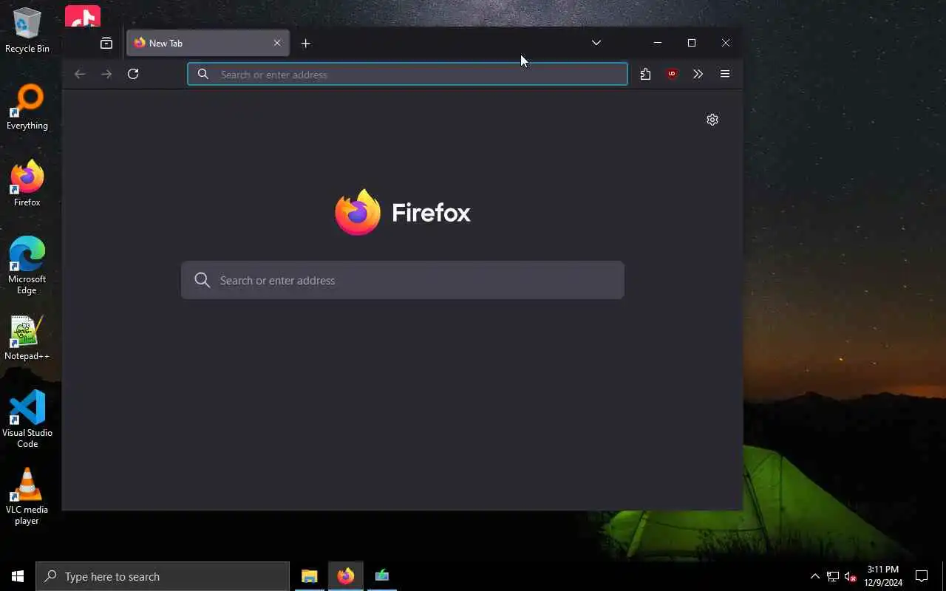Focus the Firefox address bar
Image resolution: width=946 pixels, height=591 pixels.
coord(407,74)
